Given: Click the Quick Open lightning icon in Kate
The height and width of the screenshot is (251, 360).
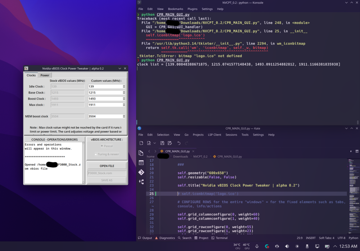Looking at the screenshot, I should 351,151.
